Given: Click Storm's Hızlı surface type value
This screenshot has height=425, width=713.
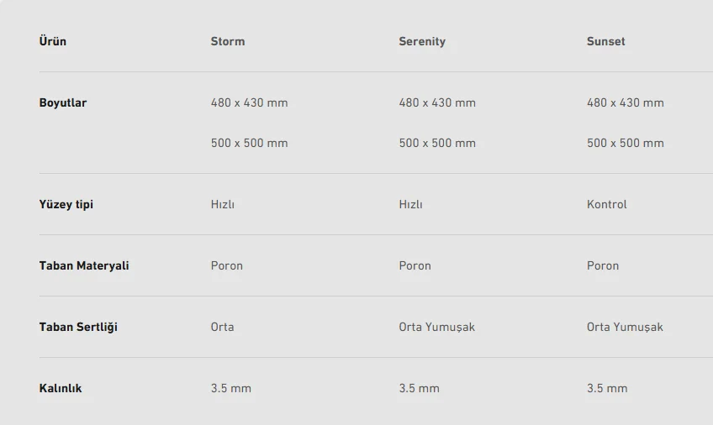Looking at the screenshot, I should click(x=223, y=204).
